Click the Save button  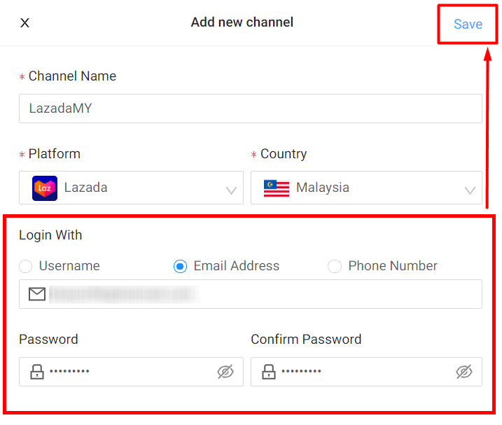click(x=468, y=25)
